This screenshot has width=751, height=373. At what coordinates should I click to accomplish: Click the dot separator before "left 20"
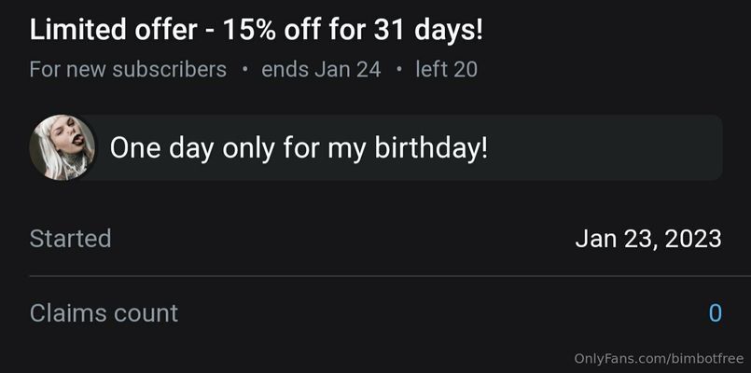(398, 70)
